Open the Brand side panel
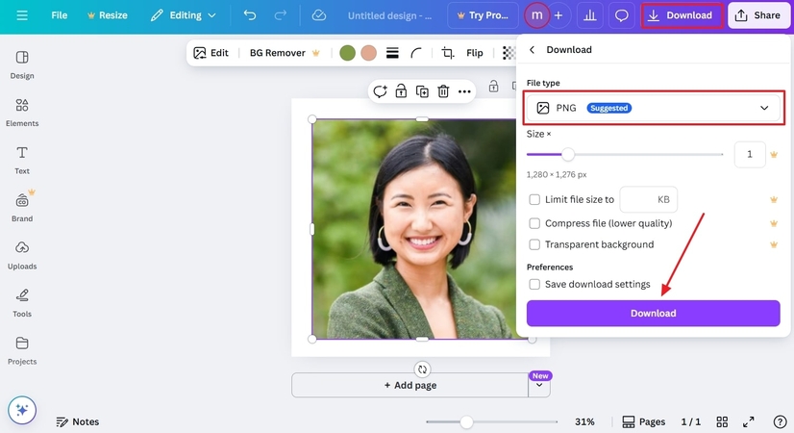 pos(22,208)
